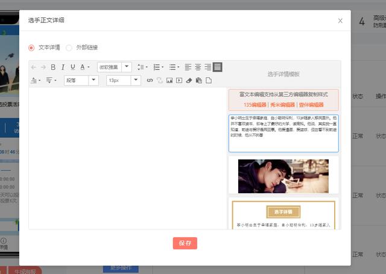The height and width of the screenshot is (274, 386).
Task: Click the 选手详情模板 panel heading
Action: pyautogui.click(x=283, y=74)
